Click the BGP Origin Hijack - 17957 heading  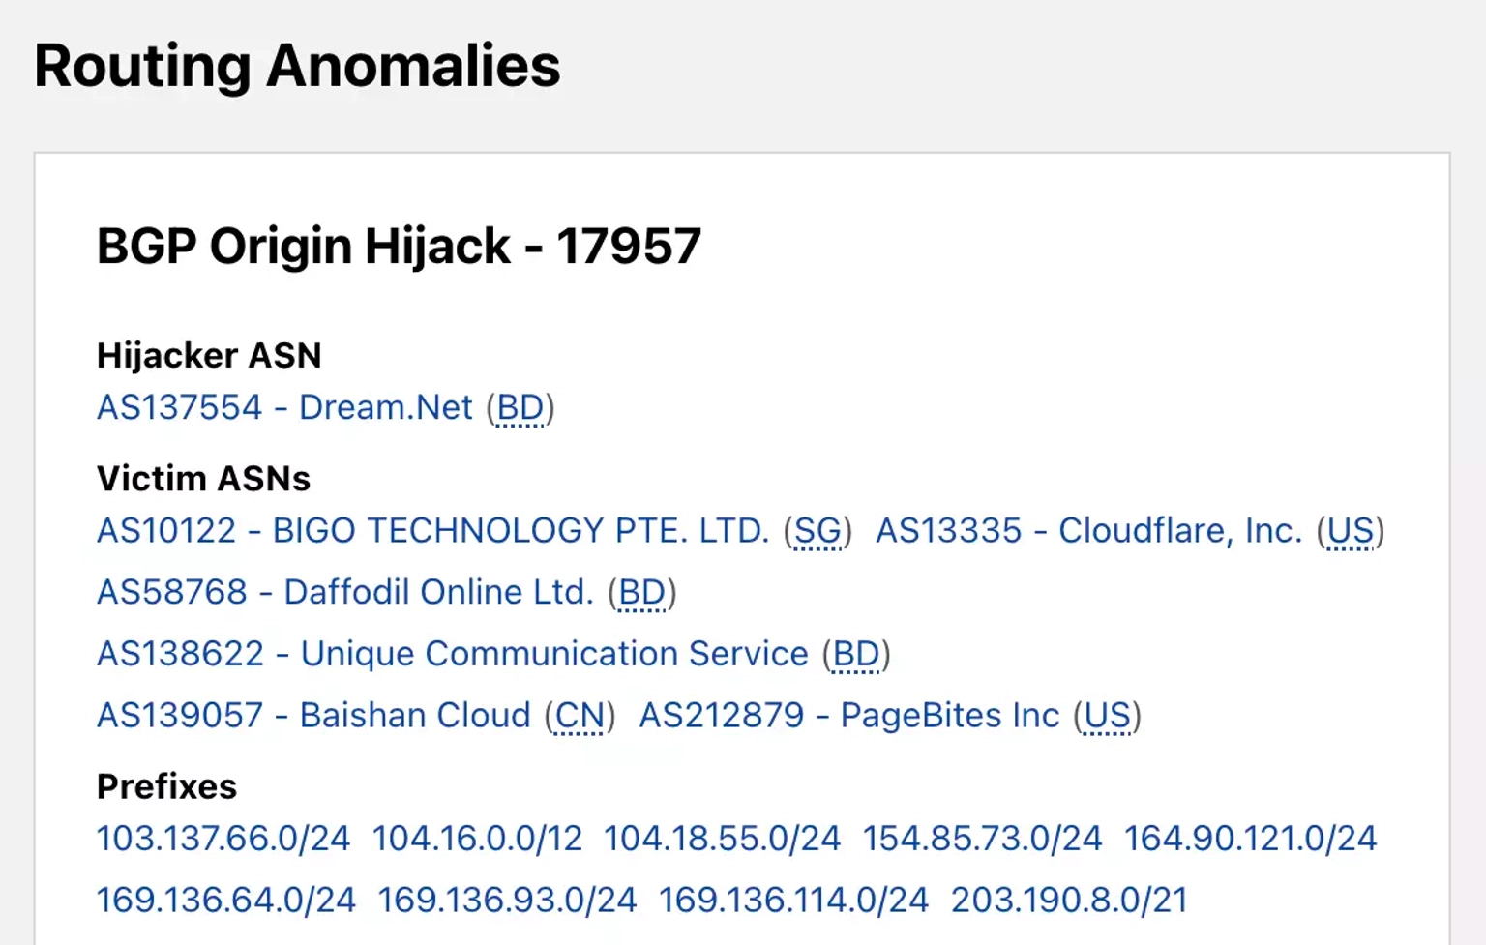click(x=399, y=246)
